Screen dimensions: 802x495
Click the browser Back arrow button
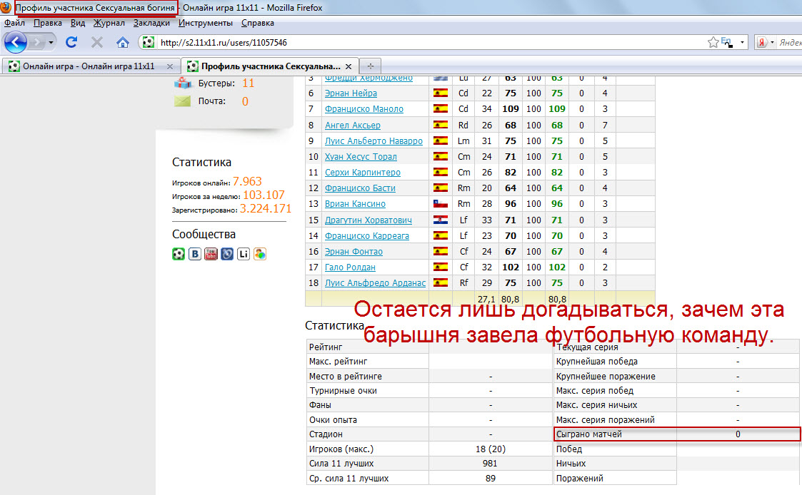pyautogui.click(x=16, y=42)
